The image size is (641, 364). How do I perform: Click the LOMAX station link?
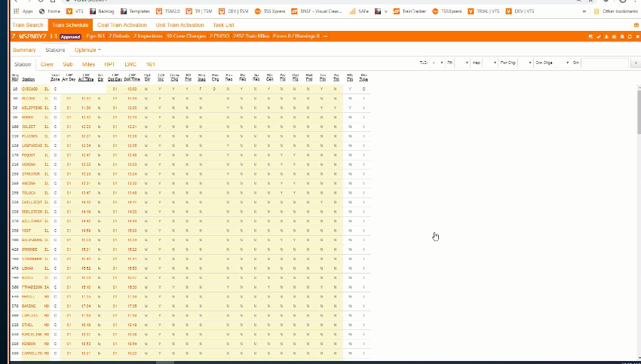pyautogui.click(x=27, y=268)
